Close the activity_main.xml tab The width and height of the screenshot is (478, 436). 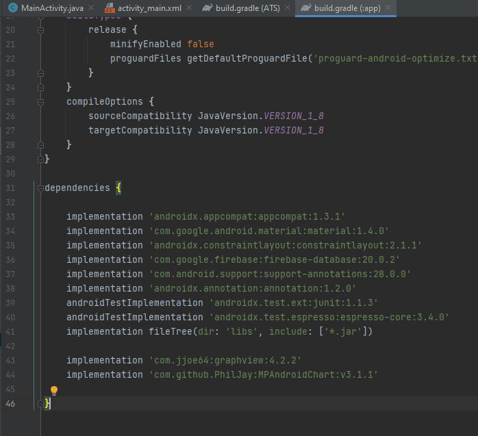(189, 8)
